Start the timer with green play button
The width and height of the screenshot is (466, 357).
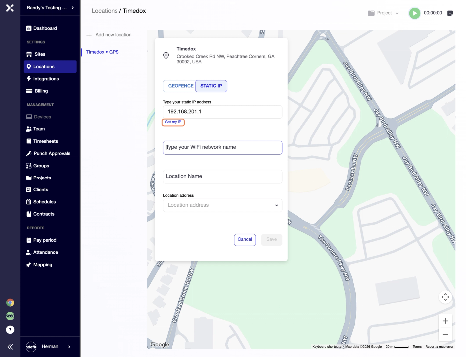pyautogui.click(x=415, y=13)
